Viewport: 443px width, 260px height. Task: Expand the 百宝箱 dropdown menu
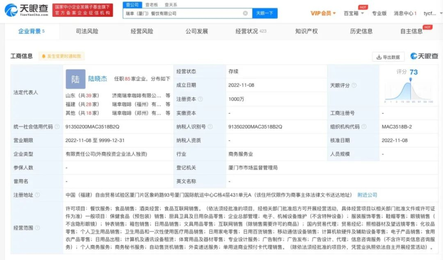pos(354,13)
